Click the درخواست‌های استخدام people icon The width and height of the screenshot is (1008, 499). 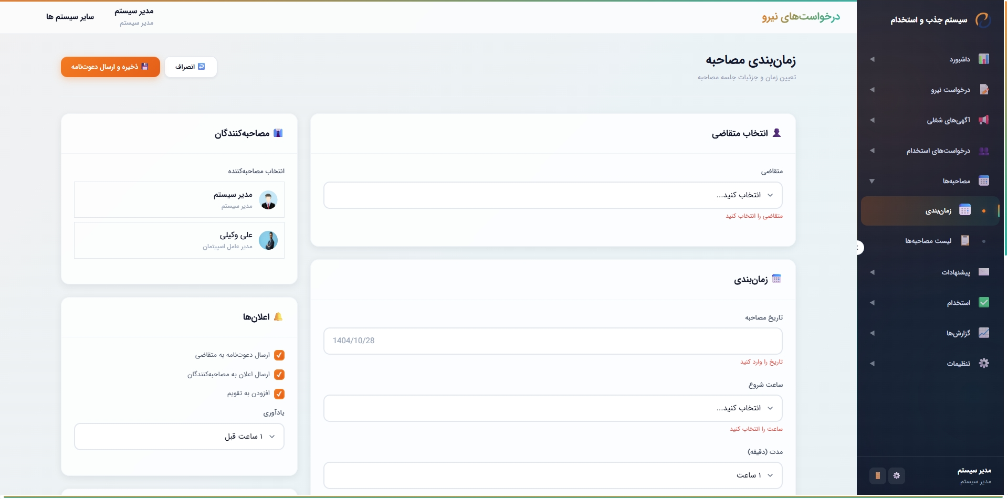984,151
